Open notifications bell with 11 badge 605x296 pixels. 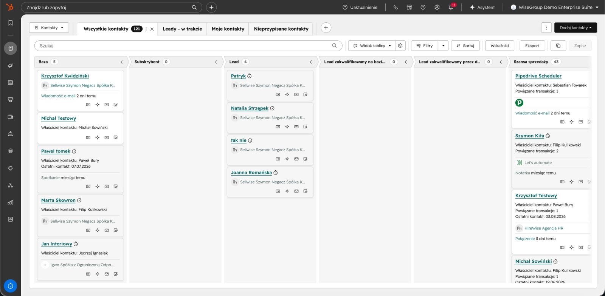click(451, 7)
